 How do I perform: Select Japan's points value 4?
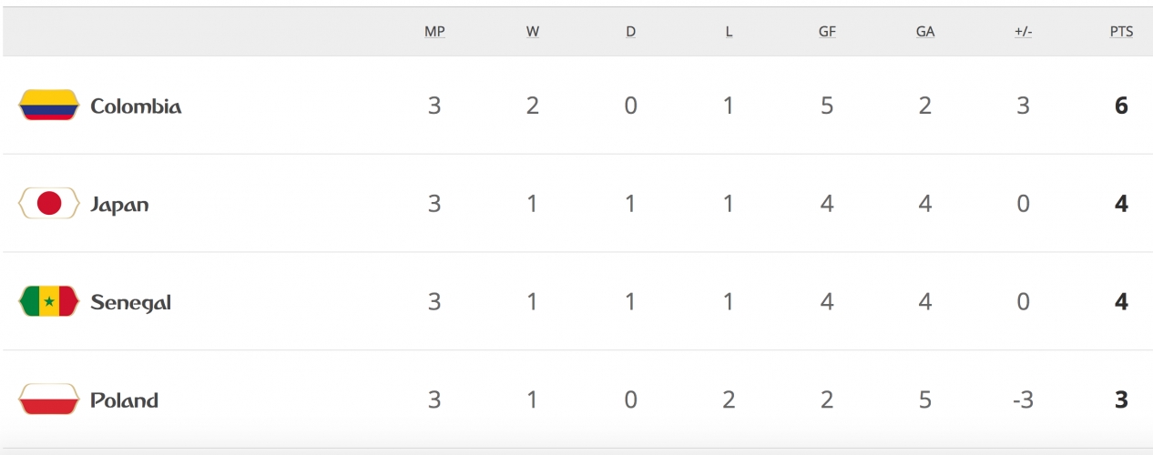[1121, 204]
